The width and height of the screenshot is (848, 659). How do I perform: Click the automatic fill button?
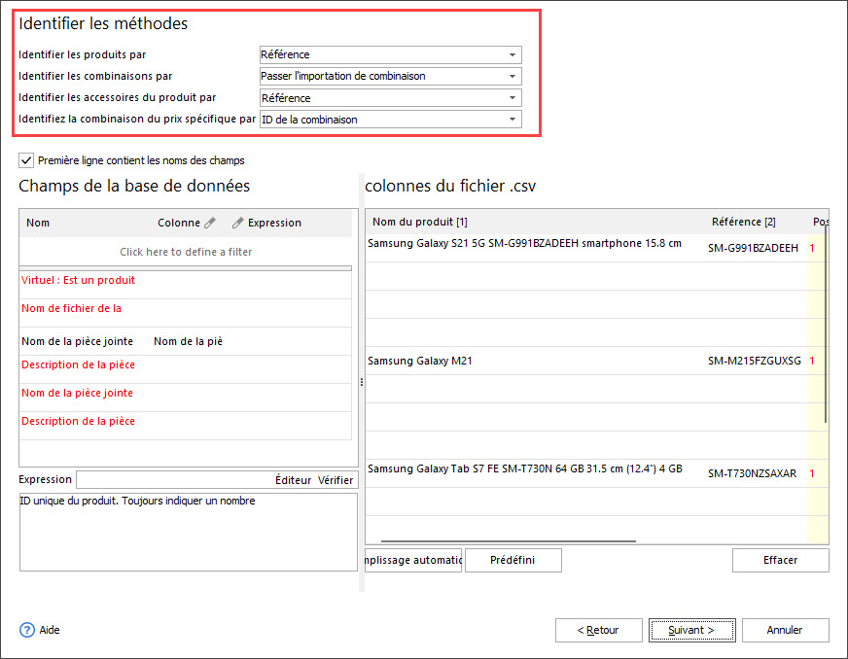click(413, 560)
